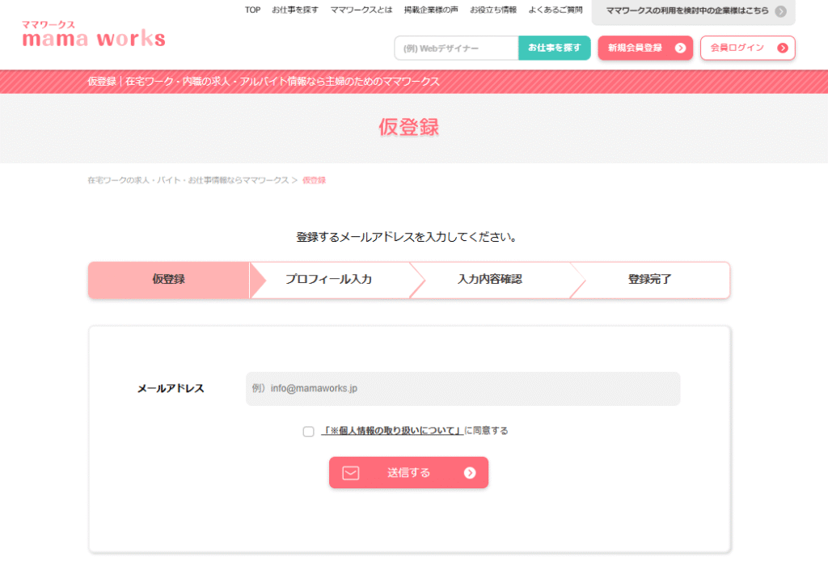
Task: Open よくあるご質問 navigation link
Action: 555,11
